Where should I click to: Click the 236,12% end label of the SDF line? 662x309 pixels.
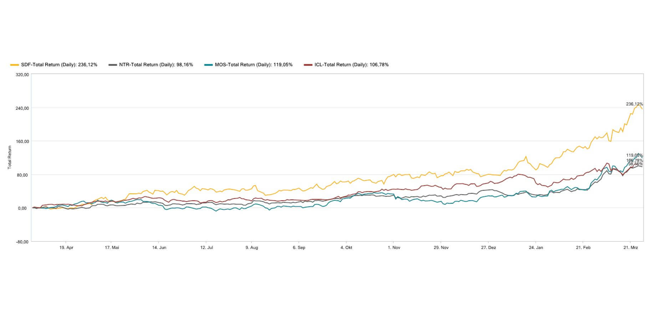[x=634, y=104]
